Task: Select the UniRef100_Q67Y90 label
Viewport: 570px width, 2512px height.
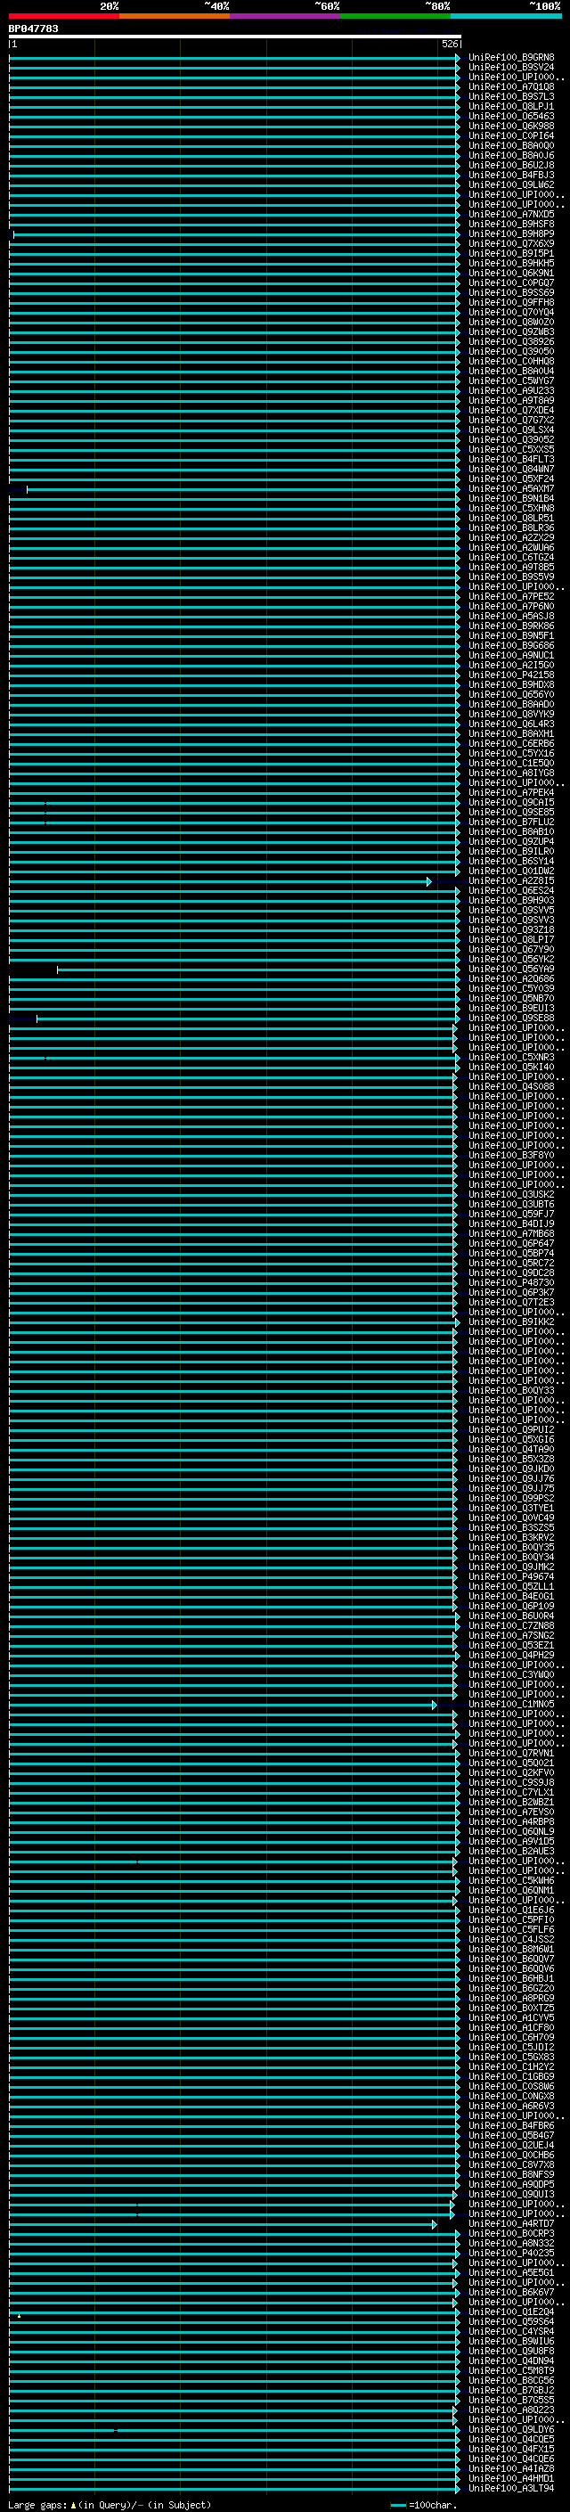Action: [511, 949]
